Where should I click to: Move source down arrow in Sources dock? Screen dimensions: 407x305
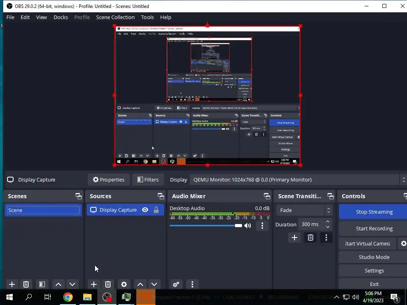[154, 284]
